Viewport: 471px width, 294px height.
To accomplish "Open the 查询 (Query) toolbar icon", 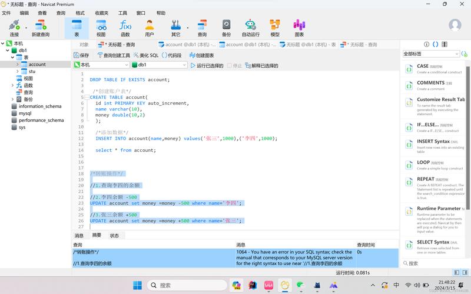I will pyautogui.click(x=202, y=28).
